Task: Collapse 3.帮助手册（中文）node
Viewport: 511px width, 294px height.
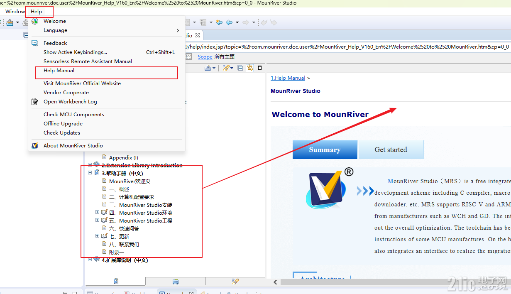Action: (x=90, y=172)
